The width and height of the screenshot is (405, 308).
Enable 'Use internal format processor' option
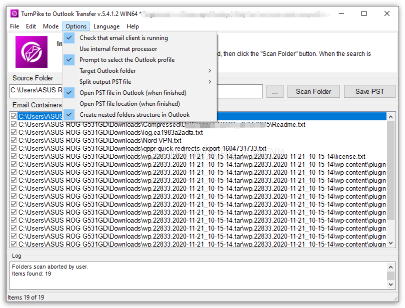click(118, 49)
